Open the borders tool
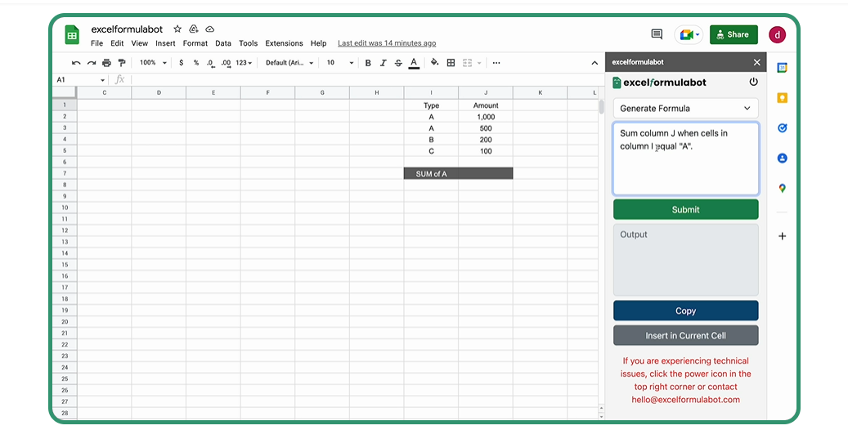 [451, 63]
